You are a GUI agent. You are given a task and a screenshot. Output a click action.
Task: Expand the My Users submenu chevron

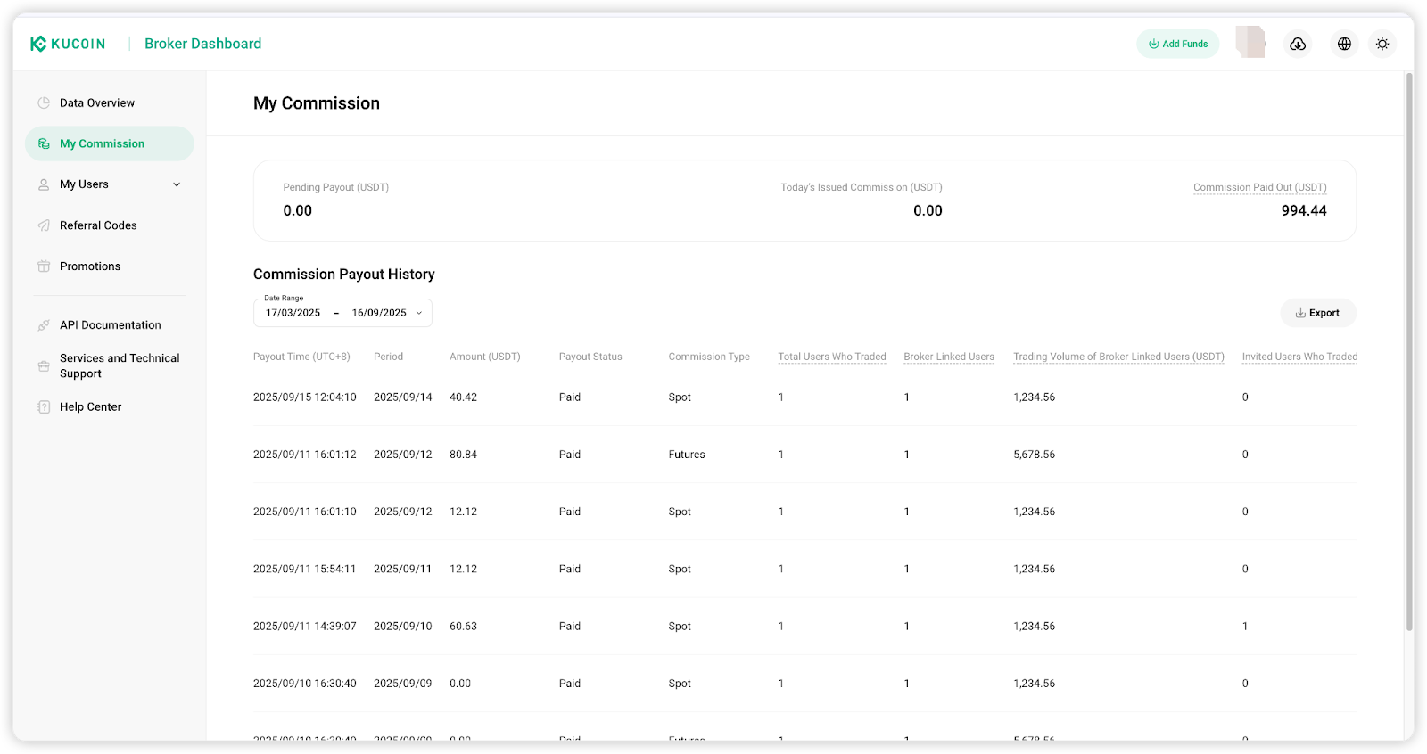tap(177, 184)
